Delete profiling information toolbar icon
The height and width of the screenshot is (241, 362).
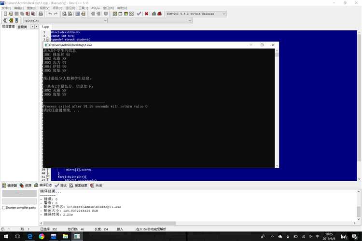coord(160,14)
